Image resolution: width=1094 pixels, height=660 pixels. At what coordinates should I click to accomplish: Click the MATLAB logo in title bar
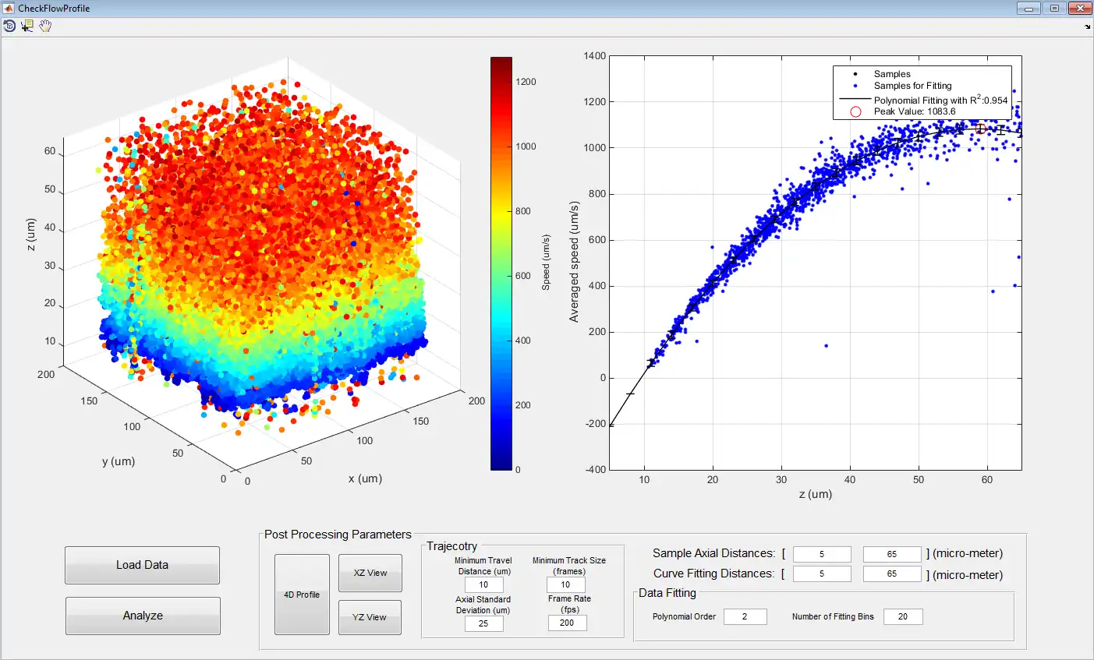click(x=9, y=9)
